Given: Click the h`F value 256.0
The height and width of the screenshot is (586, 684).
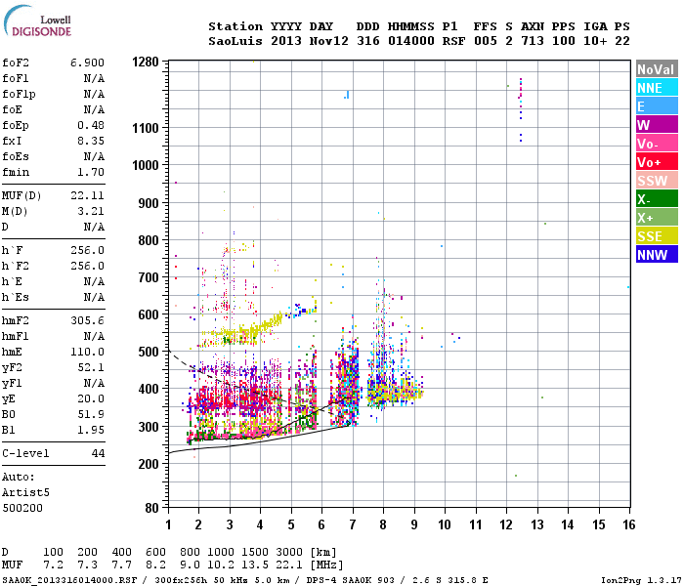Looking at the screenshot, I should [87, 251].
